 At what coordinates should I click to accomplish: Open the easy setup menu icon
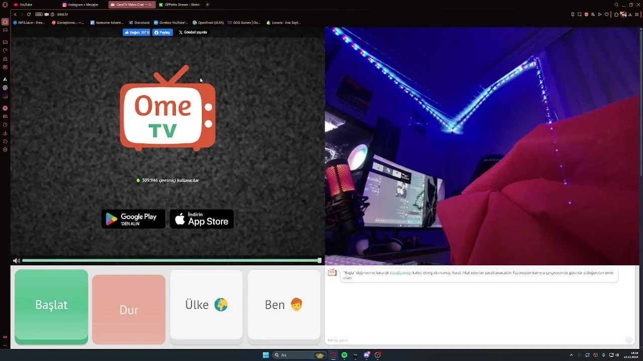[636, 15]
